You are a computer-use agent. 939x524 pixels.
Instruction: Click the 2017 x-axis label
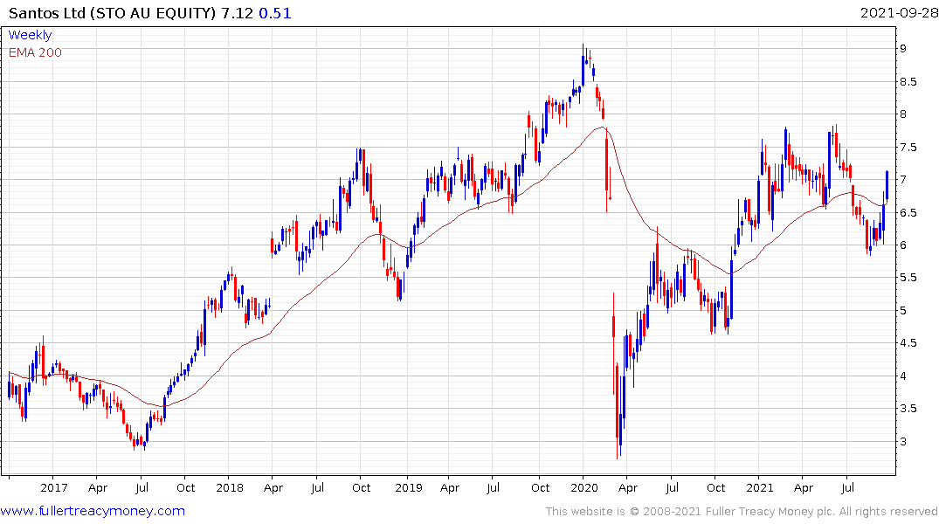54,487
